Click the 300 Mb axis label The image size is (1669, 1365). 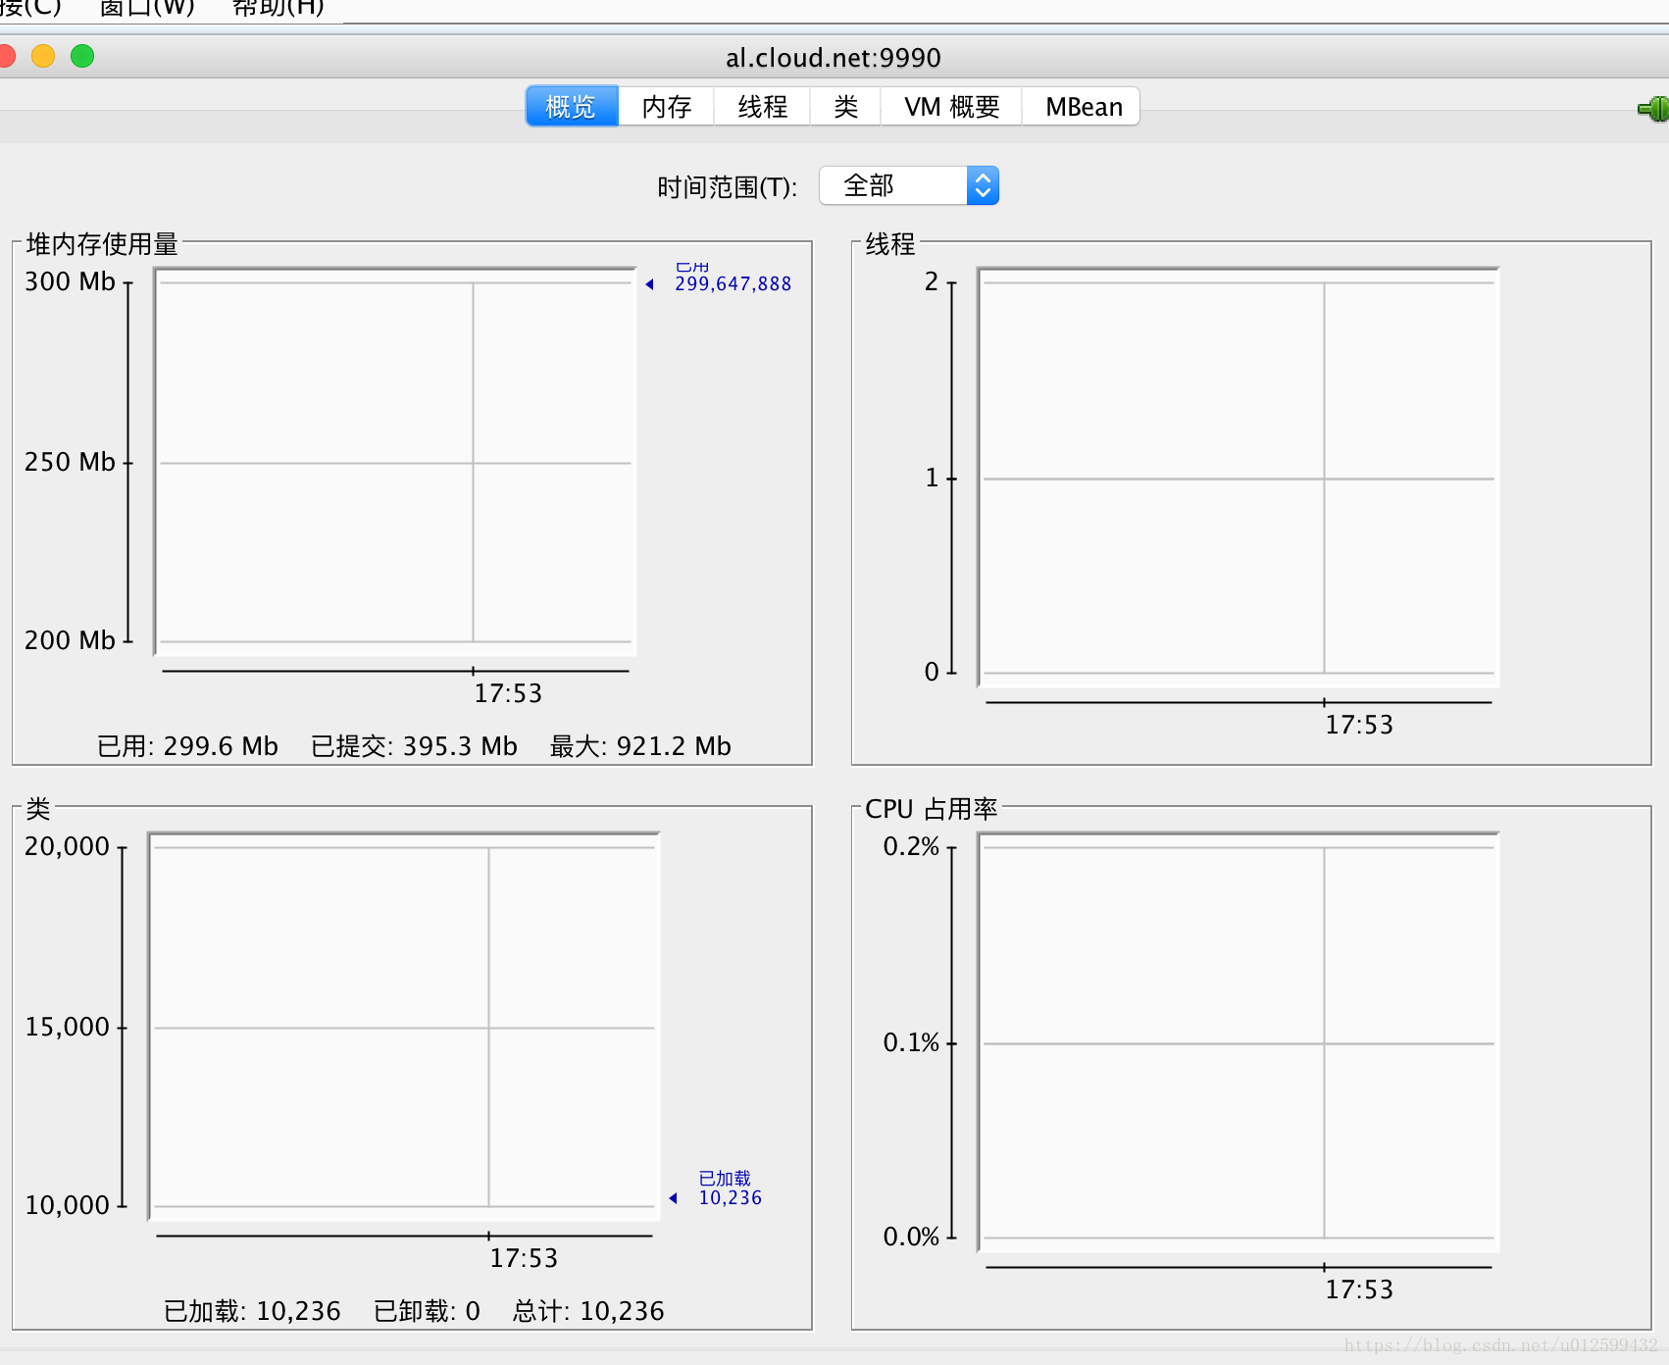[70, 281]
